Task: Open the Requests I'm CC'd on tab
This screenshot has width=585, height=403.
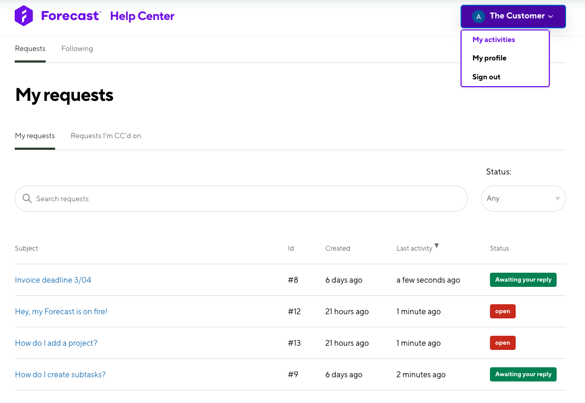Action: tap(106, 136)
